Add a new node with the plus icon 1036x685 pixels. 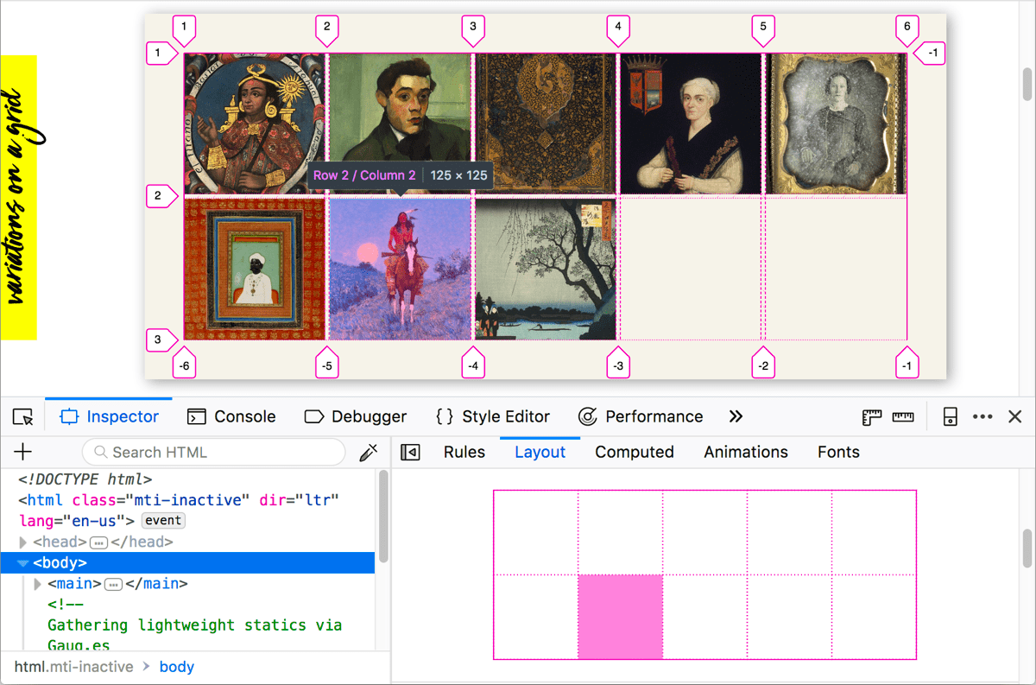(x=22, y=451)
